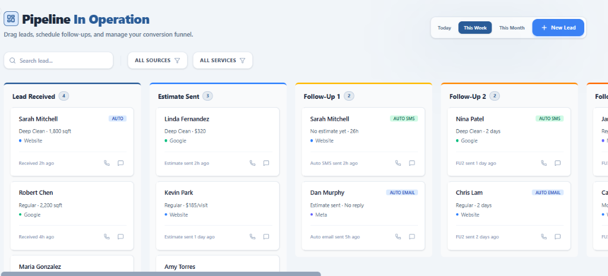This screenshot has width=608, height=276.
Task: Open the All Services filter dropdown
Action: click(x=223, y=60)
